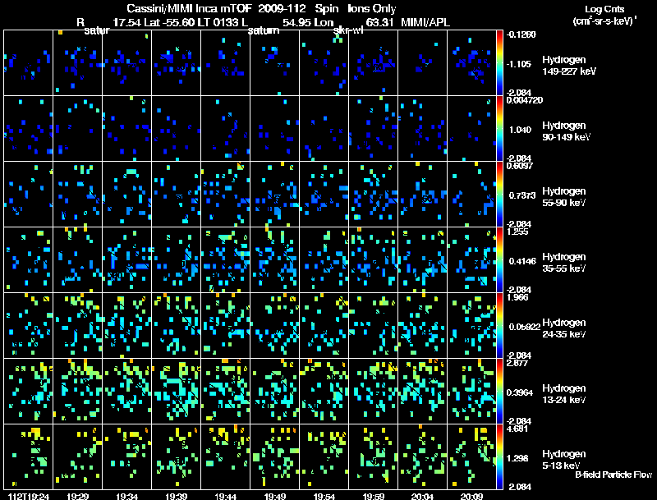Click the color bar for Hydrogen 5-13 keV
Screen dimensions: 657x500
pos(501,456)
